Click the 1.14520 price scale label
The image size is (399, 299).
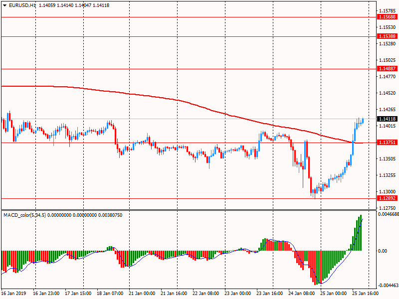[388, 93]
